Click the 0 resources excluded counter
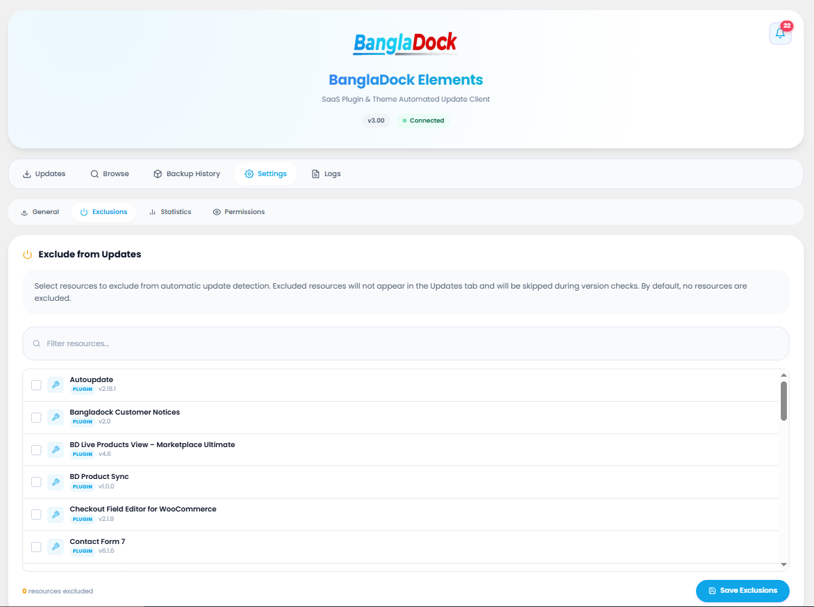The height and width of the screenshot is (607, 814). click(58, 591)
